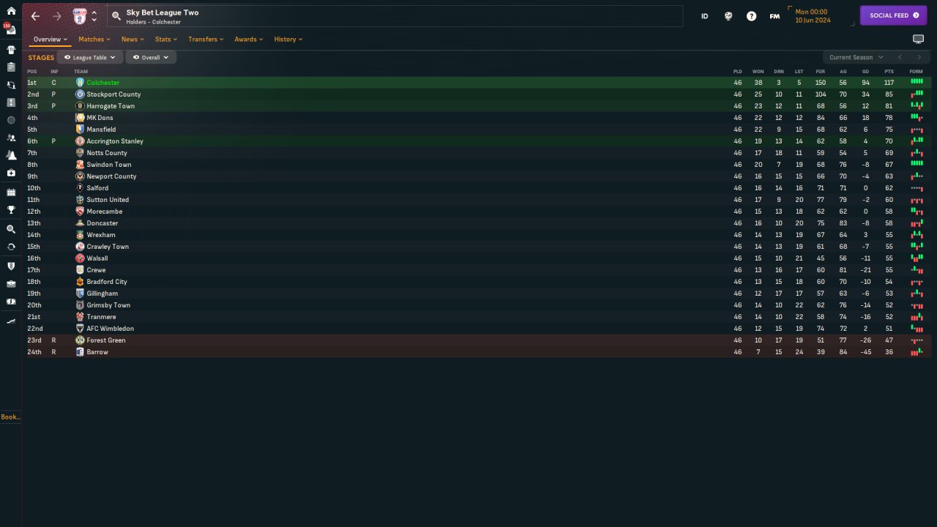The width and height of the screenshot is (937, 527).
Task: Sort the table by GD column header
Action: [866, 72]
